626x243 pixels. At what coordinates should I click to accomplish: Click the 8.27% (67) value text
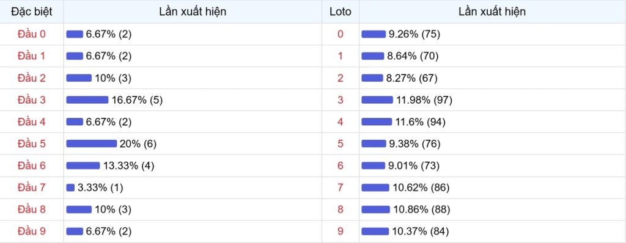coord(411,78)
